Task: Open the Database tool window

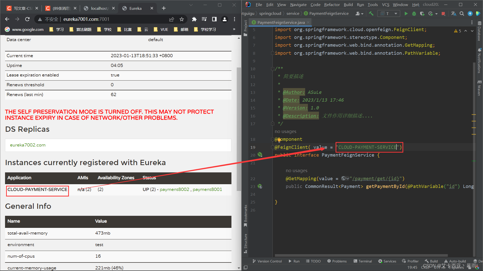Action: coord(479,31)
